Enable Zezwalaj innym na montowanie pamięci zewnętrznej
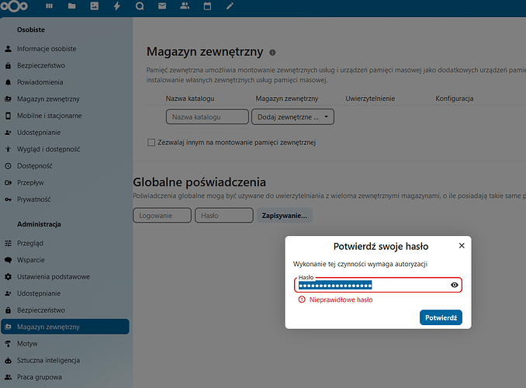Image resolution: width=526 pixels, height=388 pixels. [x=152, y=142]
